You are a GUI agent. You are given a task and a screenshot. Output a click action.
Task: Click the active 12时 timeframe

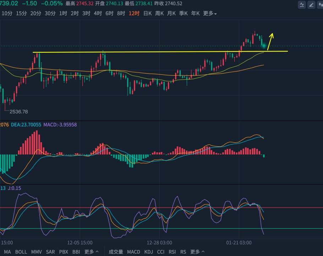134,14
